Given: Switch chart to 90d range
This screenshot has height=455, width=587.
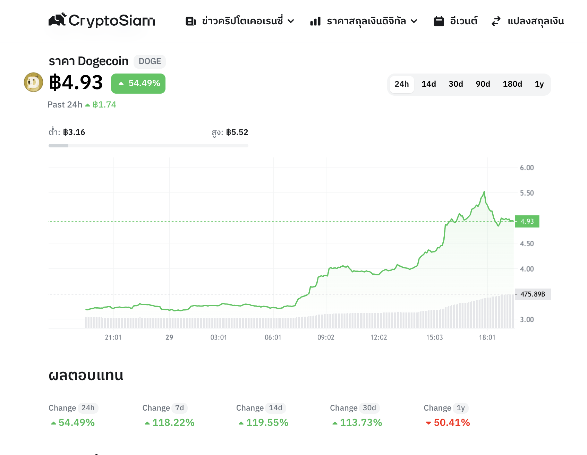Looking at the screenshot, I should 483,84.
